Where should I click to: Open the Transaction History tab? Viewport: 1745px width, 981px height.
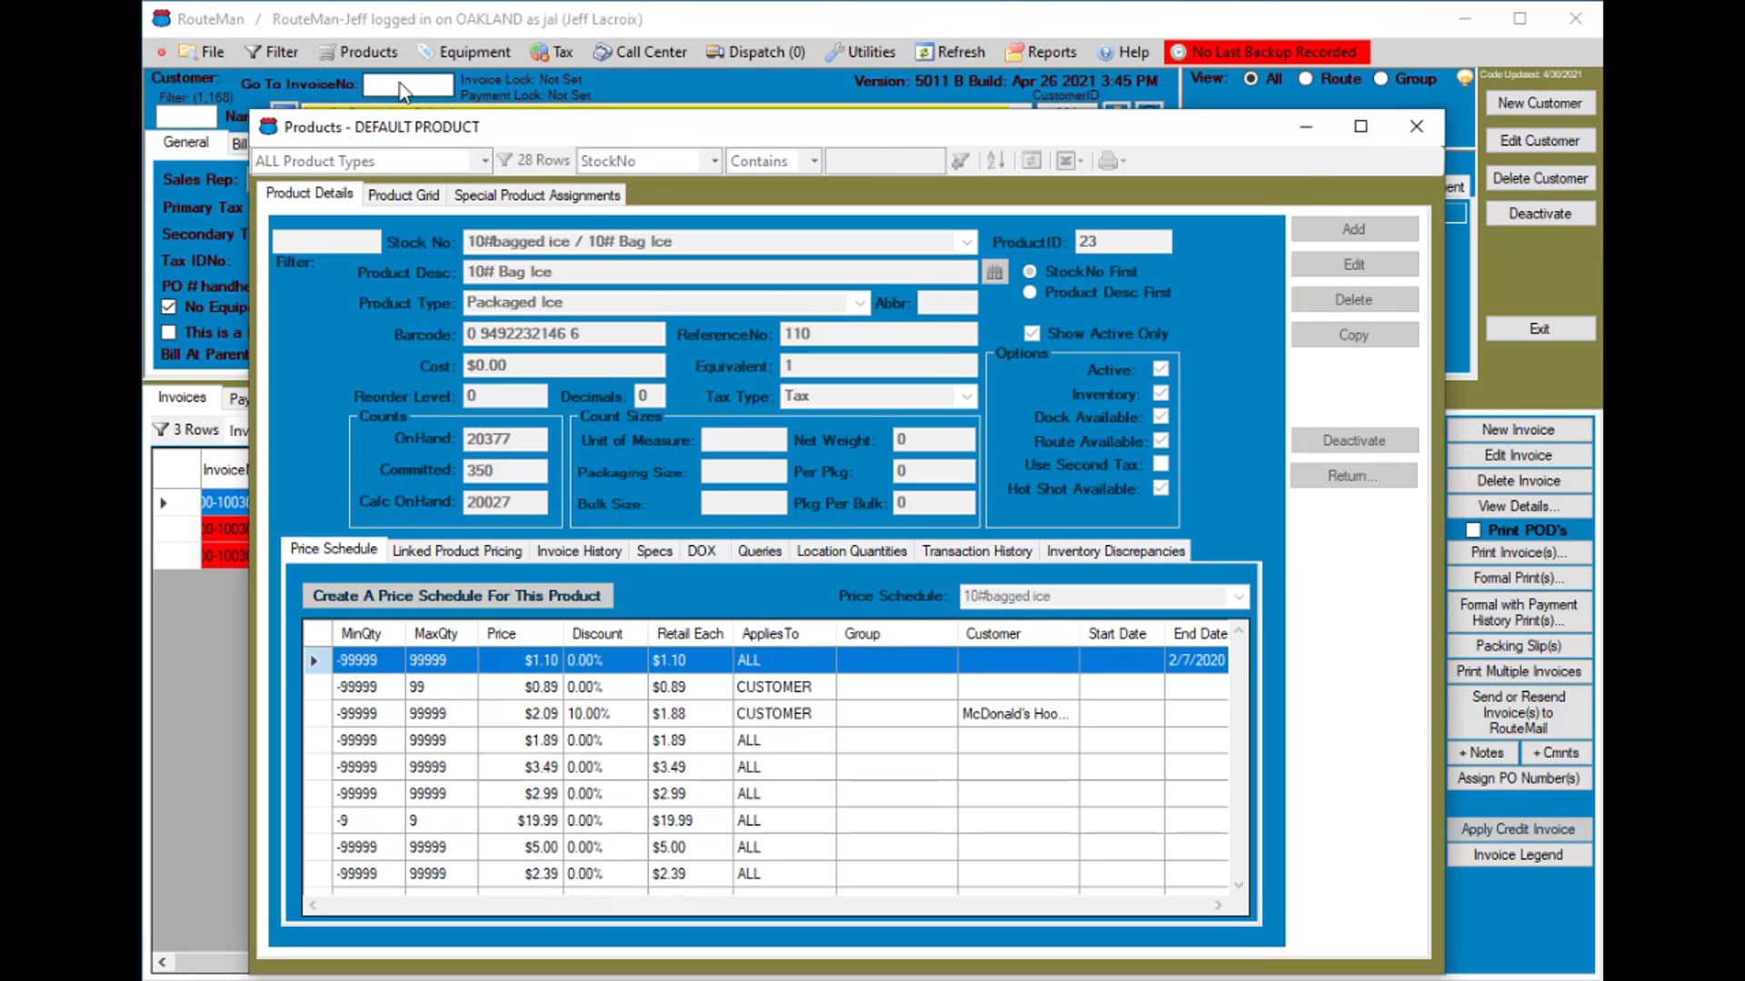[x=977, y=551]
